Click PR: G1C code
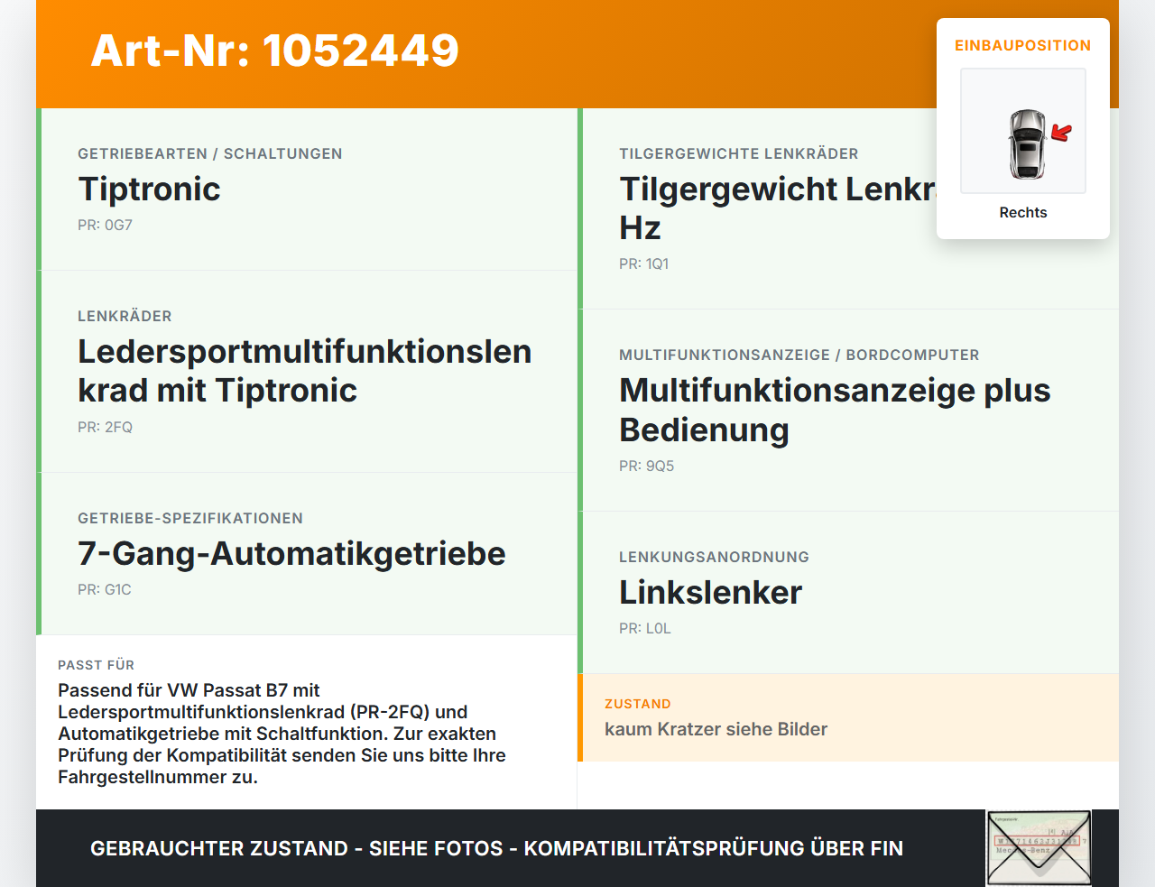Screen dimensions: 1155x887 (x=105, y=590)
